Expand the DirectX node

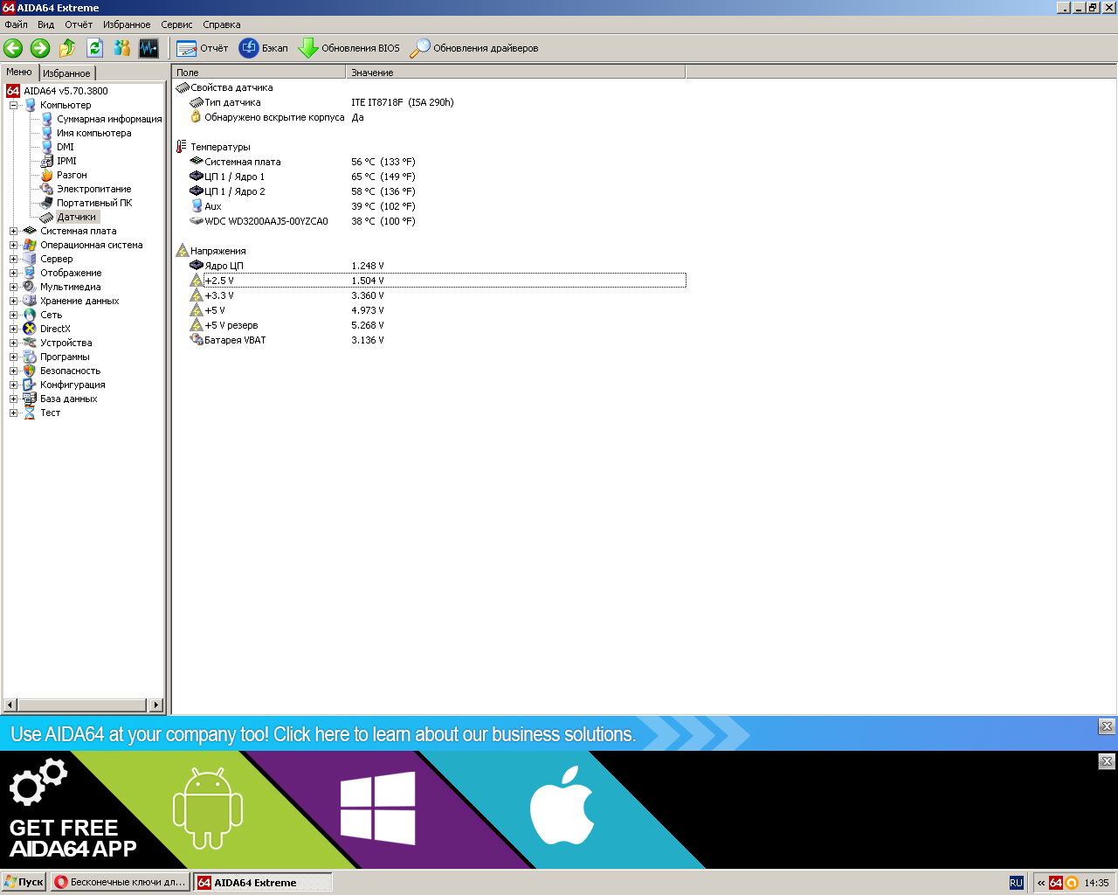[x=13, y=329]
